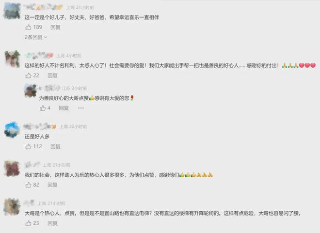Open avatar of the 江苏 reply author
Image resolution: width=320 pixels, height=233 pixels.
(x=31, y=91)
